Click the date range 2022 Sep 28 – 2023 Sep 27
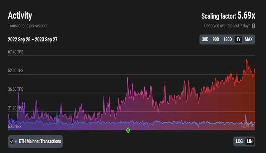Screen dimensions: 266x153 pyautogui.click(x=33, y=40)
